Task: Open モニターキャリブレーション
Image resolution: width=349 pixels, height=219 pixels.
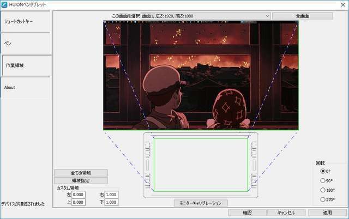Action: pos(201,203)
